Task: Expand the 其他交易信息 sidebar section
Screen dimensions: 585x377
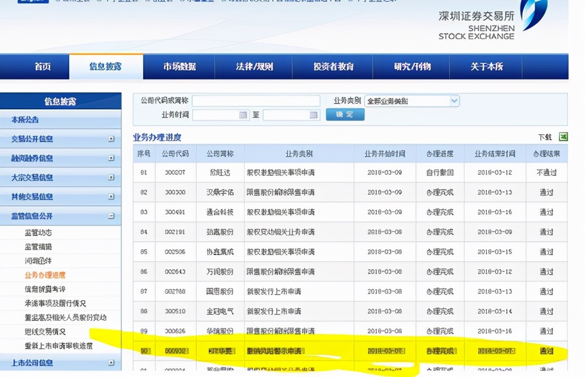Action: [x=111, y=197]
